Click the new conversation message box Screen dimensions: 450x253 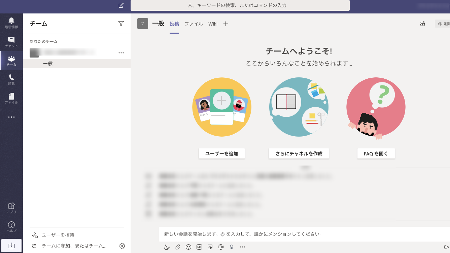(x=304, y=234)
